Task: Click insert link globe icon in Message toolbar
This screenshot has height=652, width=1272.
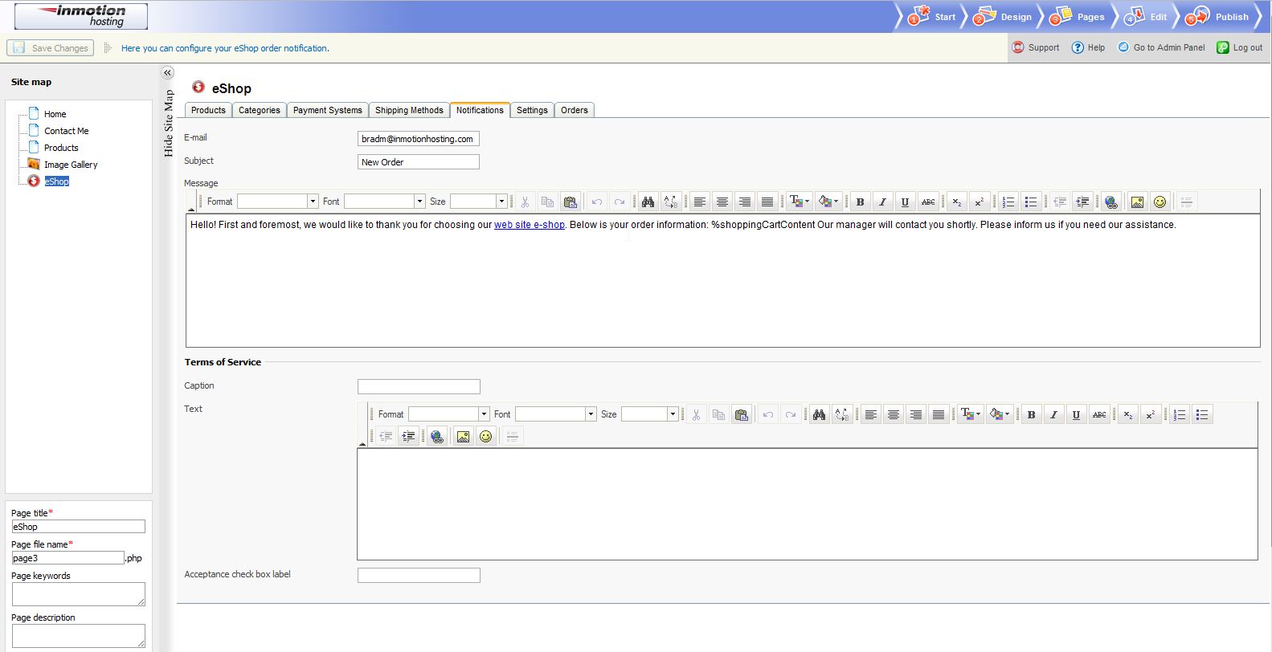Action: pos(1110,202)
